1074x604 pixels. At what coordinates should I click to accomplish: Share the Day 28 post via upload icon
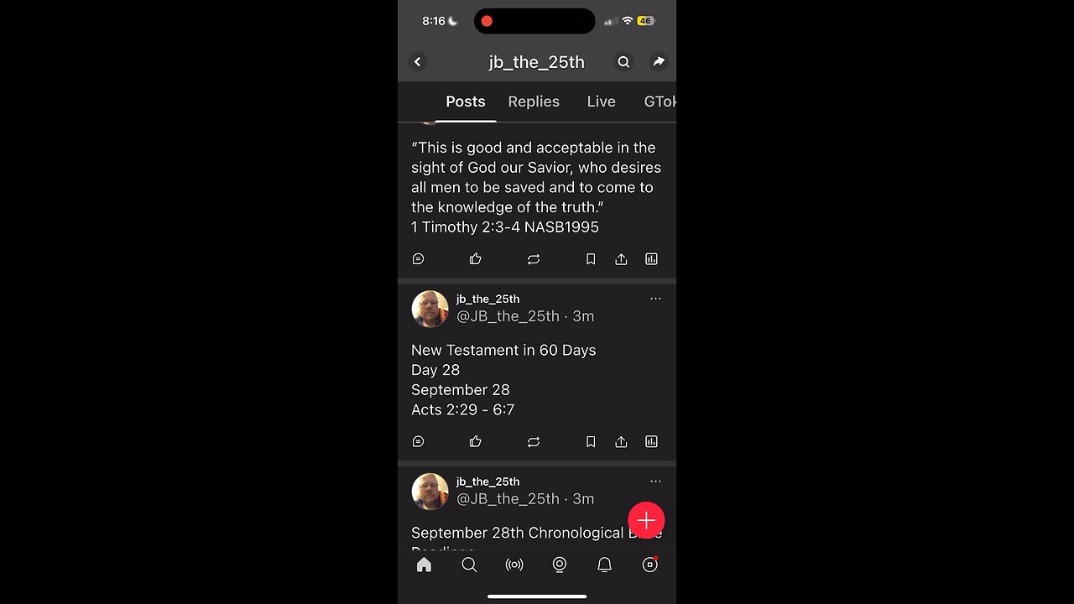[621, 442]
